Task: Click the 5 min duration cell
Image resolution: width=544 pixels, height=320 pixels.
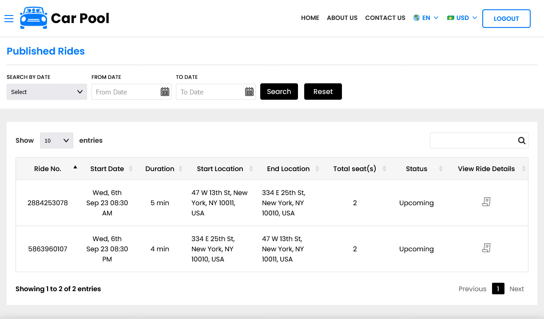Action: click(x=160, y=203)
